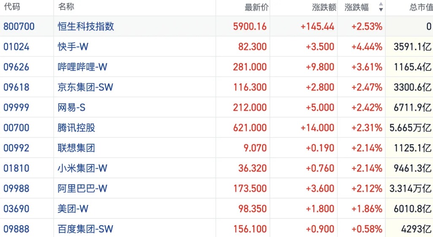This screenshot has height=237, width=433.
Task: Open the 恒生科技指数 row
Action: point(86,27)
